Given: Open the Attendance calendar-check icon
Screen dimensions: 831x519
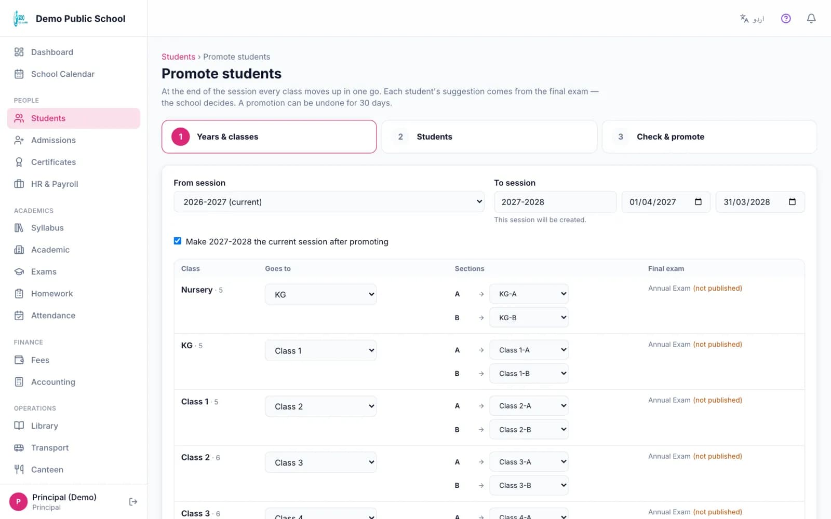Looking at the screenshot, I should point(19,316).
